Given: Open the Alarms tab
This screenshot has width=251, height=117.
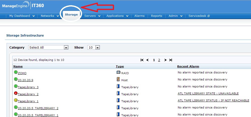Looking at the screenshot, I should (139, 16).
